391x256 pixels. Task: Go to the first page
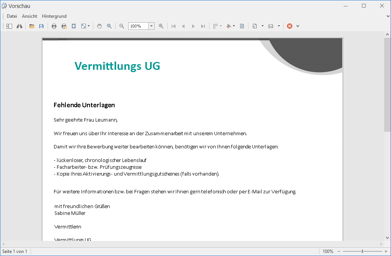point(174,26)
